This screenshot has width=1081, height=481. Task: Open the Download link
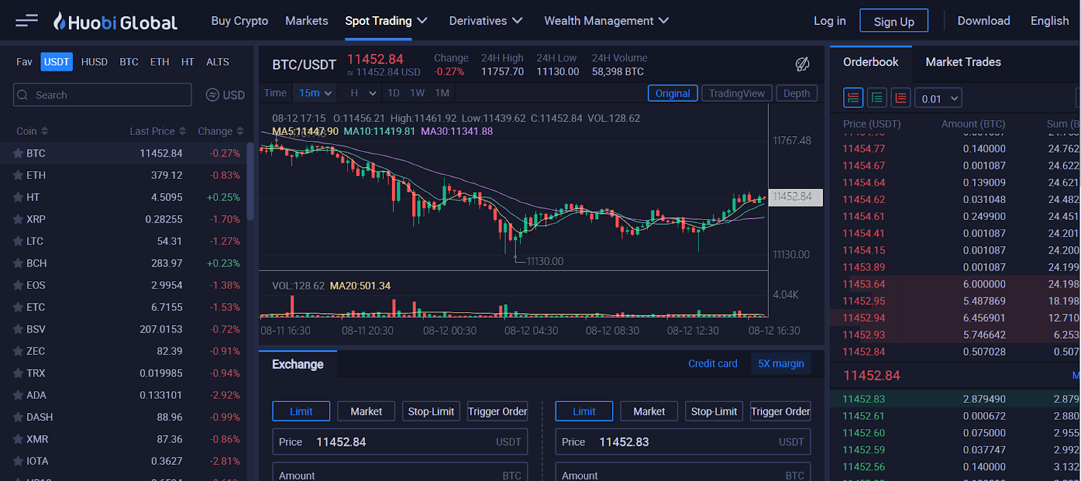coord(984,21)
